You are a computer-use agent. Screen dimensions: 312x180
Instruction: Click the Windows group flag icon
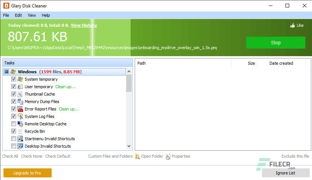(13, 72)
